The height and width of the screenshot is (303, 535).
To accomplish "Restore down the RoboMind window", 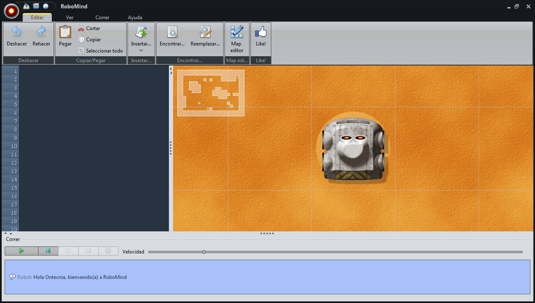I will [x=517, y=6].
